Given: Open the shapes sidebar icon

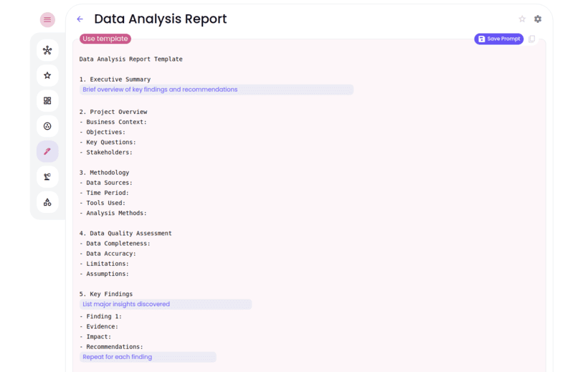Looking at the screenshot, I should [x=47, y=202].
